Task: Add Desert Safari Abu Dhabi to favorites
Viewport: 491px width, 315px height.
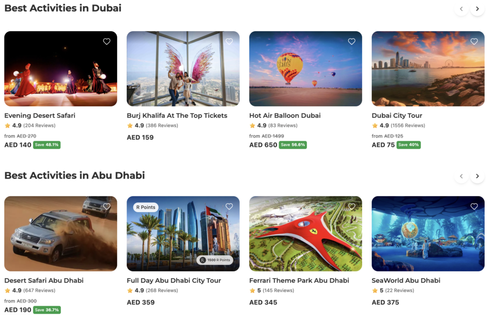Action: click(x=107, y=206)
